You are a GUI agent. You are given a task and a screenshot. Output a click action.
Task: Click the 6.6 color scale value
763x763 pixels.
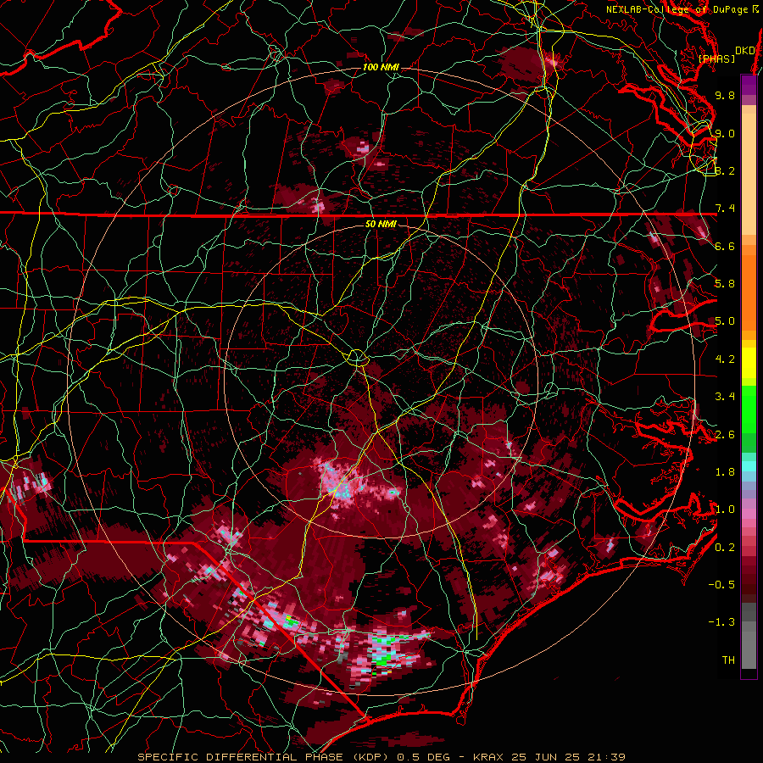pyautogui.click(x=725, y=246)
